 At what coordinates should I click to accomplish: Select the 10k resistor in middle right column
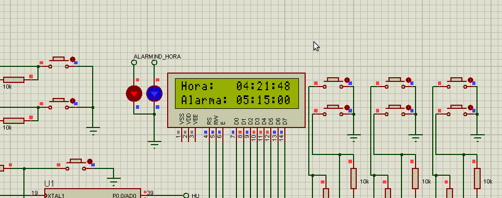415,178
